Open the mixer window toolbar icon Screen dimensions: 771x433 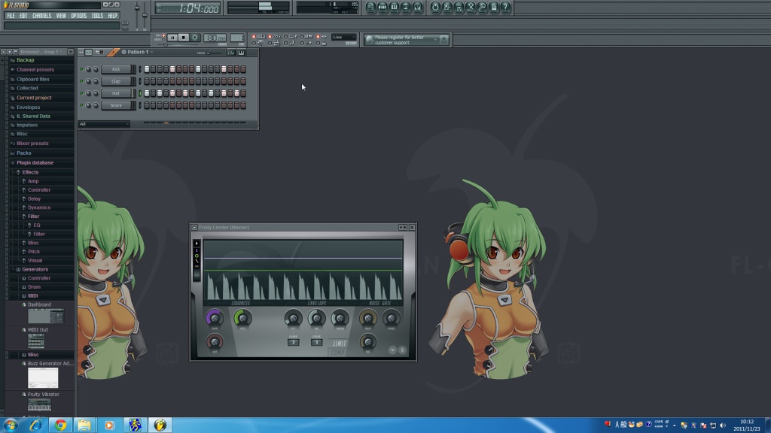click(418, 8)
